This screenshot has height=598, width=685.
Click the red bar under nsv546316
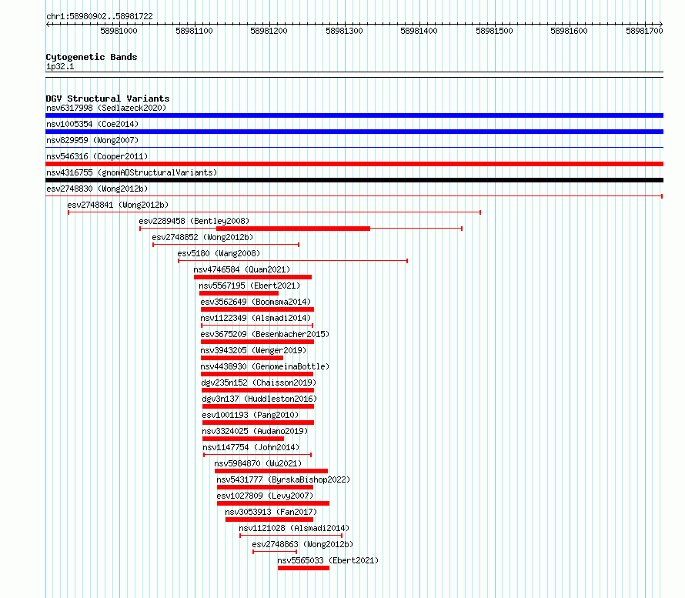point(354,164)
